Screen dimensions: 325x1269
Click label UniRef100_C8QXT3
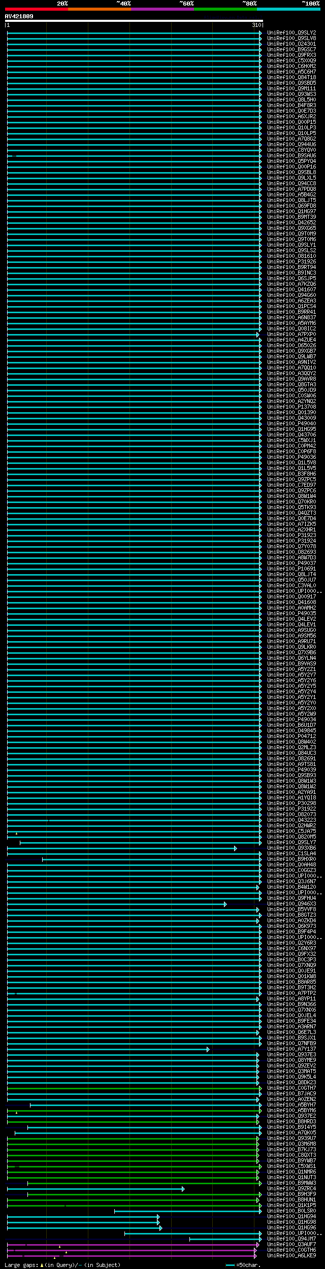click(x=291, y=1155)
